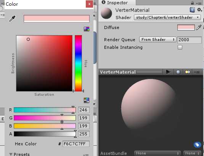
Task: Click the blue asset label tag icon
Action: coord(197,145)
